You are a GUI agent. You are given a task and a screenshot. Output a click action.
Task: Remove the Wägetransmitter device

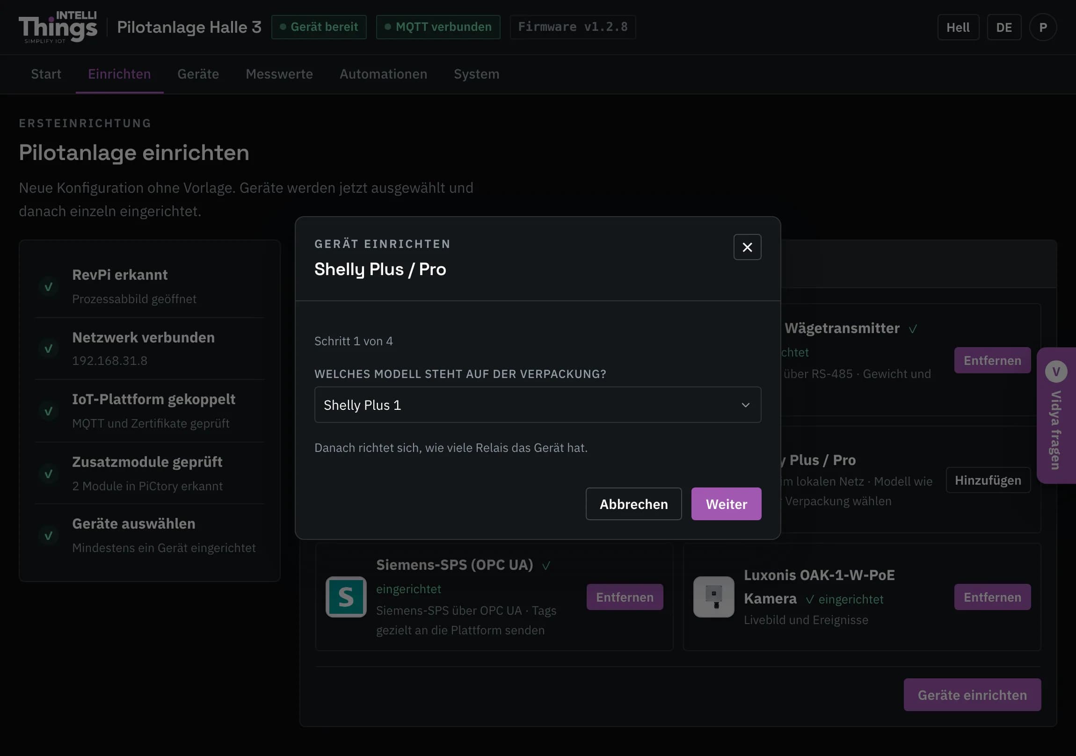coord(992,360)
